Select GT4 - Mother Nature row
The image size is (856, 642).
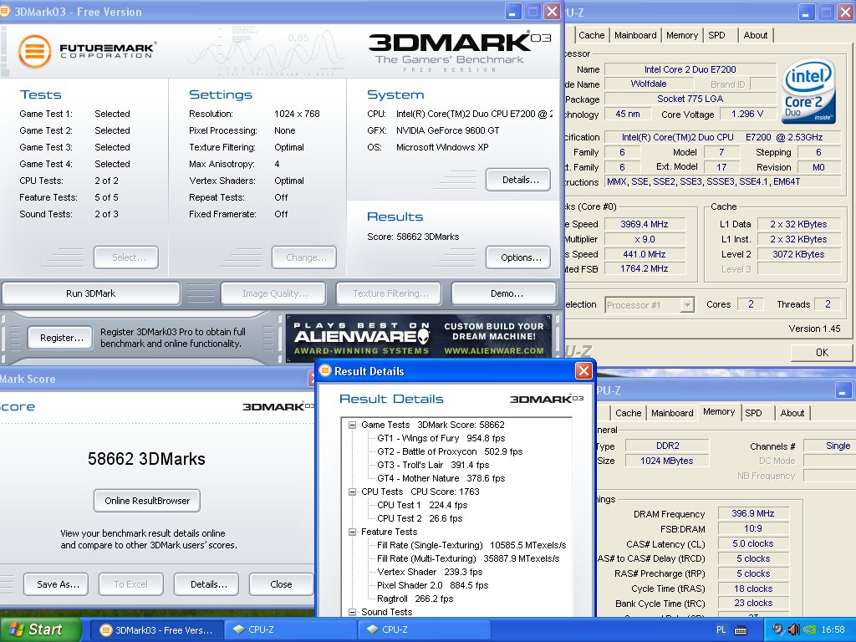441,478
